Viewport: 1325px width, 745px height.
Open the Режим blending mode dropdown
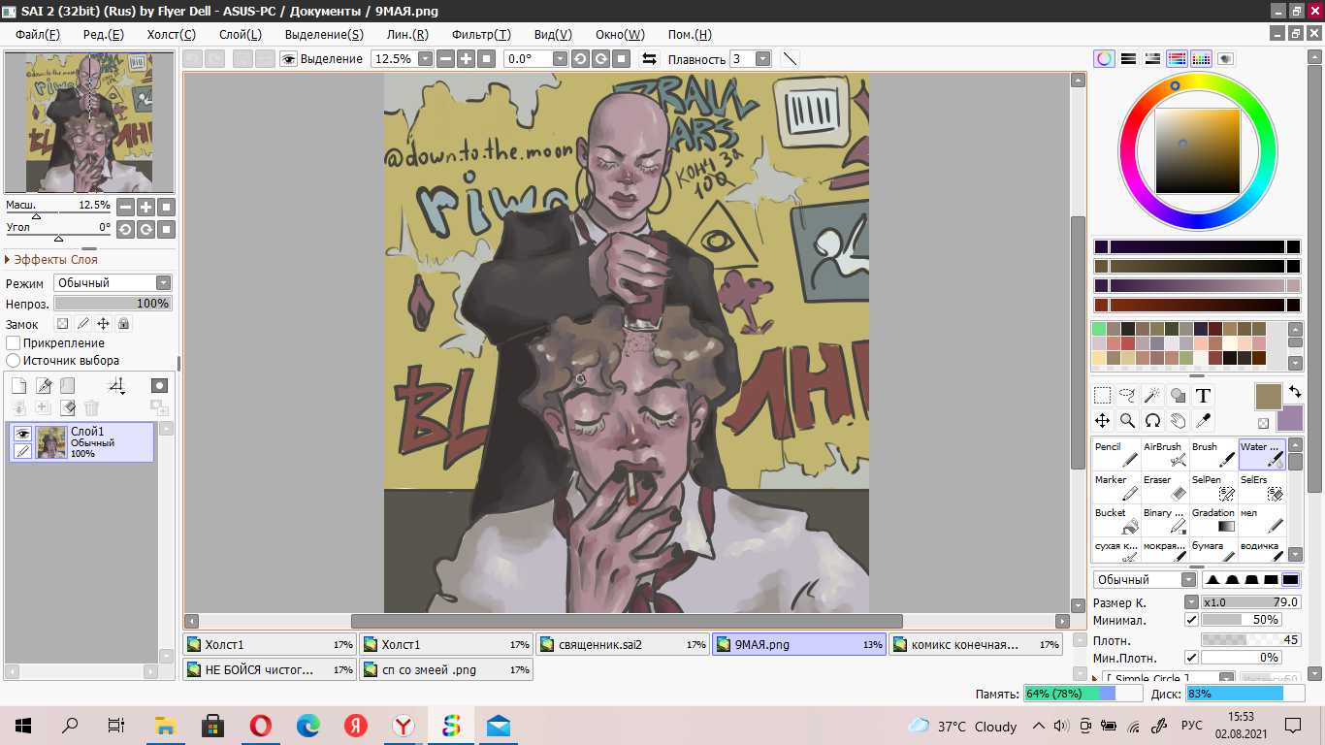point(113,283)
